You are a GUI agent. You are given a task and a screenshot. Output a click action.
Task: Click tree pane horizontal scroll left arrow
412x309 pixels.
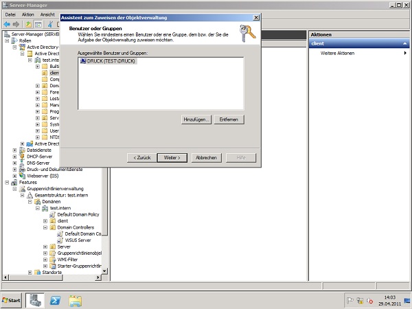[5, 277]
